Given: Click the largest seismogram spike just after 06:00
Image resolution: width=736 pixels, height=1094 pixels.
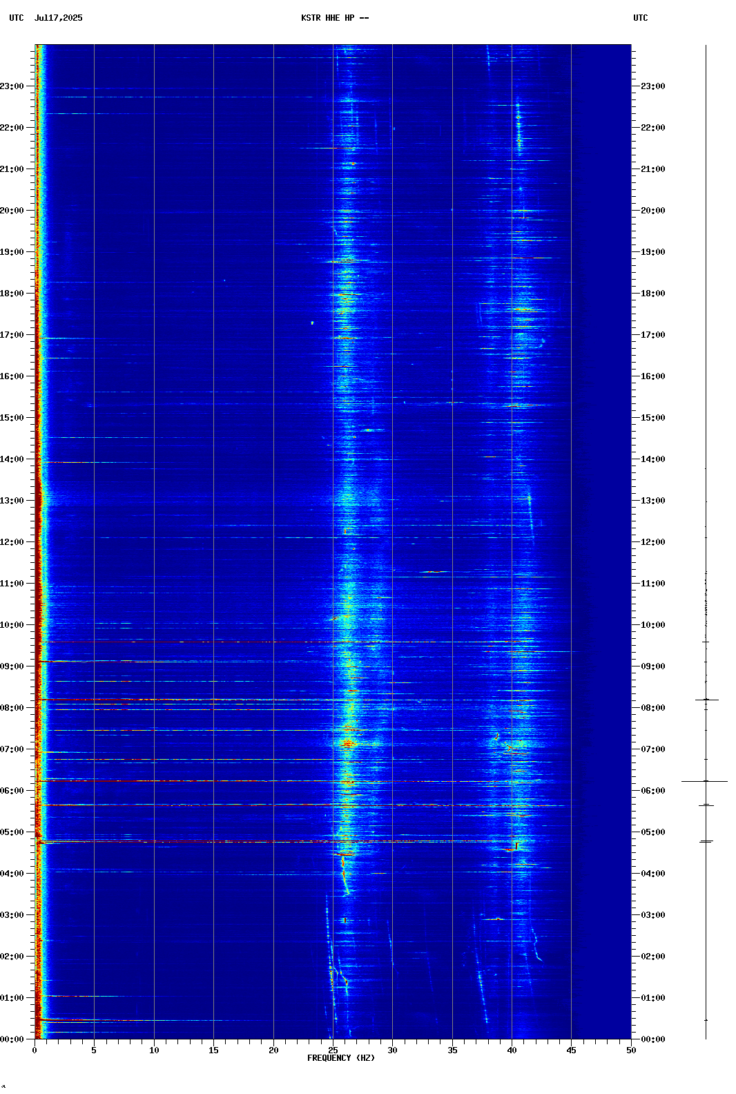Looking at the screenshot, I should 705,781.
